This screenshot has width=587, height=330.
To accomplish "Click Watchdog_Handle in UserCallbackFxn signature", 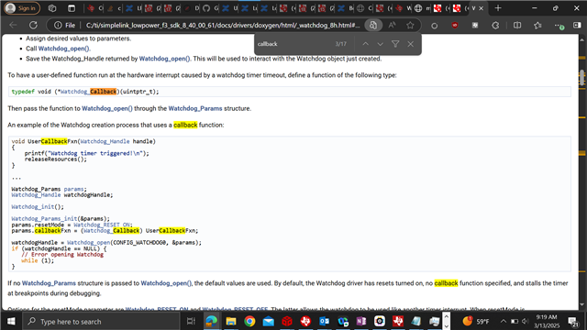I will tap(105, 141).
